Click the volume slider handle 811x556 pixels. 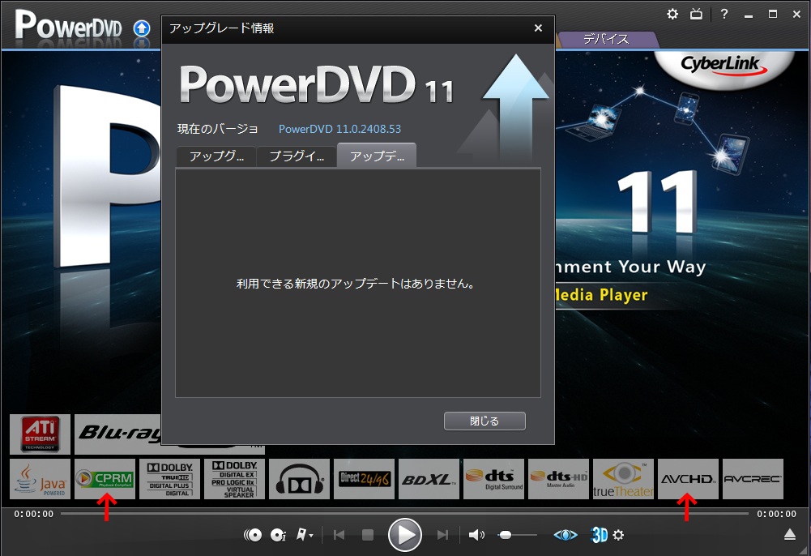point(506,535)
